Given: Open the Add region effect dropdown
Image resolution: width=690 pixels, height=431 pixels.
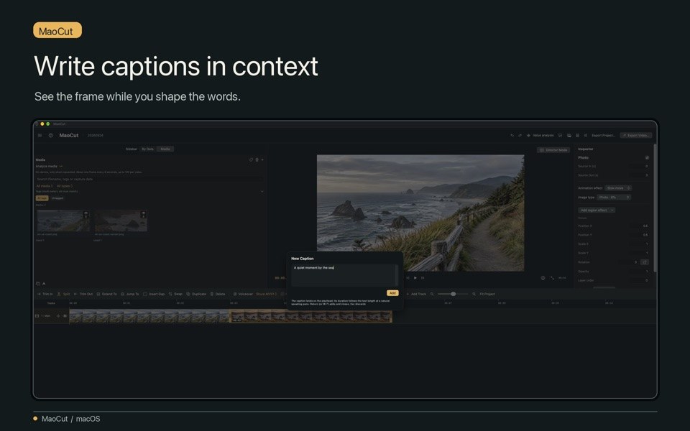Looking at the screenshot, I should pyautogui.click(x=597, y=210).
